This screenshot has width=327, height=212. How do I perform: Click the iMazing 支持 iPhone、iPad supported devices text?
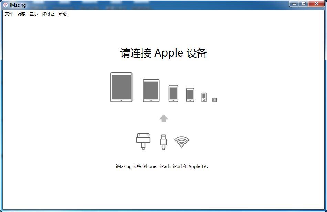pos(162,166)
